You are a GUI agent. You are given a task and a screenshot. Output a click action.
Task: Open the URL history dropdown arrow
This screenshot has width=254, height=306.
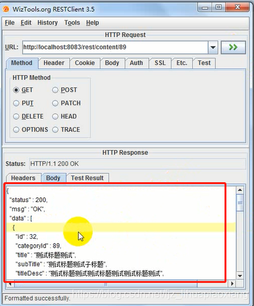213,47
